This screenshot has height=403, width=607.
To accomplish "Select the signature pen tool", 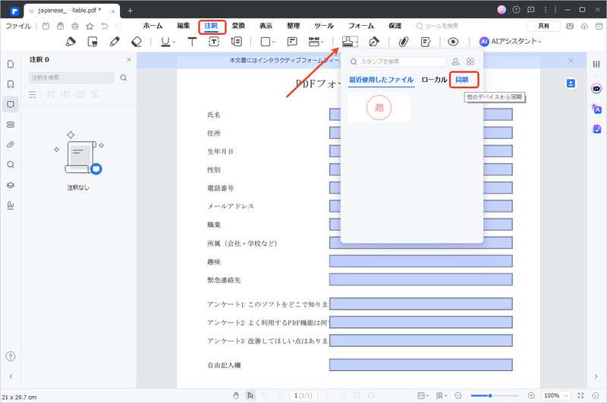I will click(374, 42).
